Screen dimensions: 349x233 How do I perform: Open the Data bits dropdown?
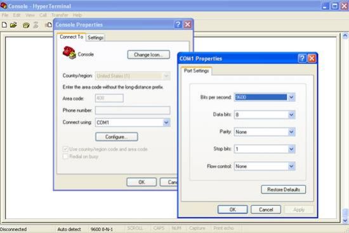click(291, 115)
